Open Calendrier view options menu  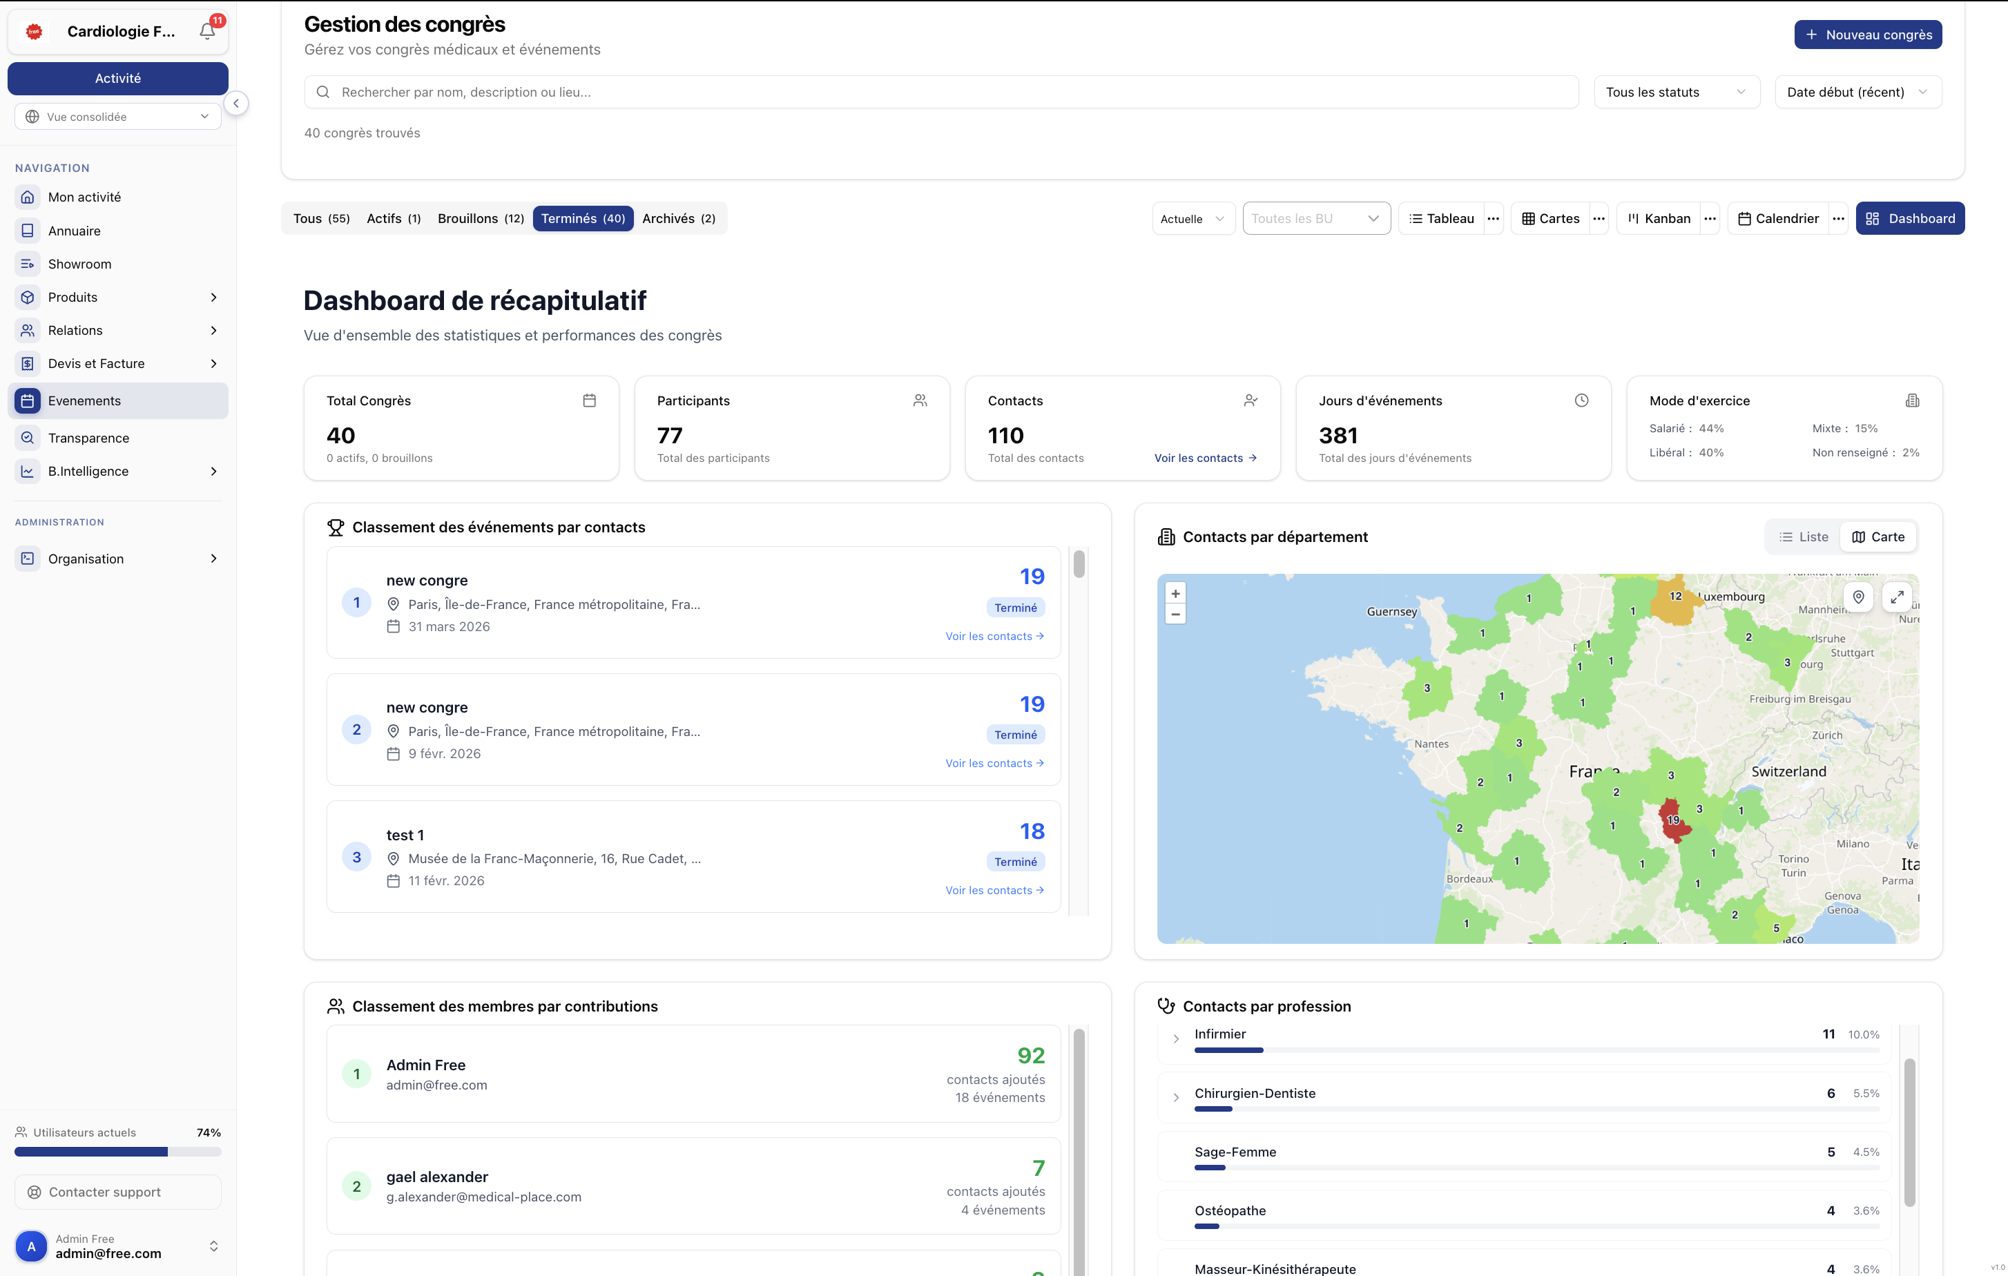point(1838,218)
